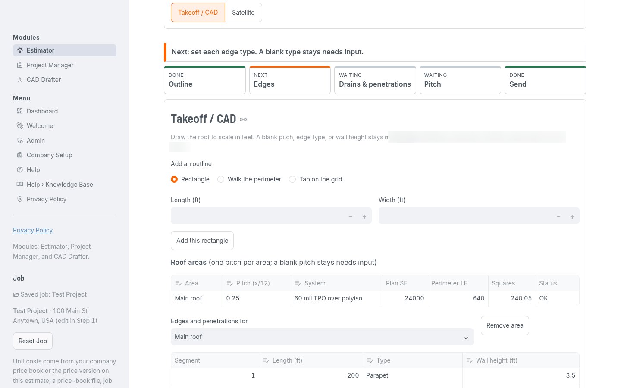Screen dimensions: 621x388
Task: Open the Pitch step tab
Action: 460,80
